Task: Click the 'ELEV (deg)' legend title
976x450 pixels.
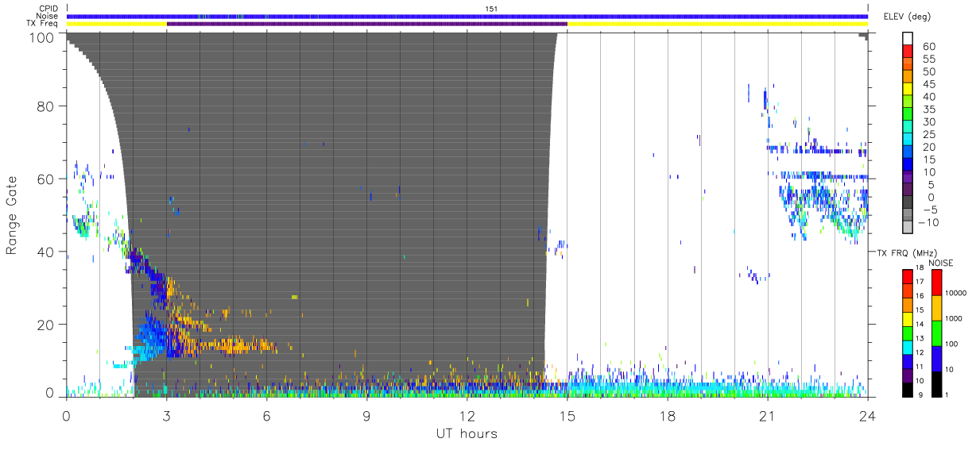Action: pyautogui.click(x=907, y=17)
